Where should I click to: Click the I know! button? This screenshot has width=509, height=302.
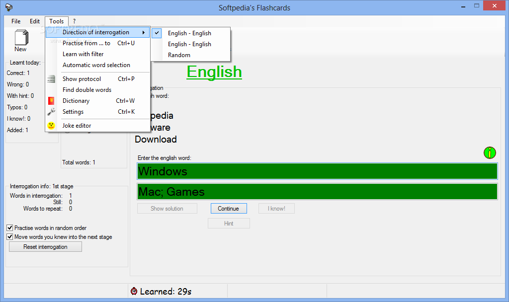[x=276, y=209]
